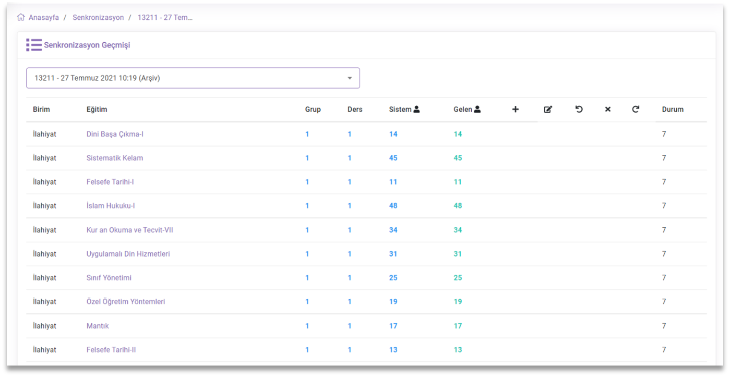
Task: Open the Sistematik Kelam course link
Action: click(115, 158)
